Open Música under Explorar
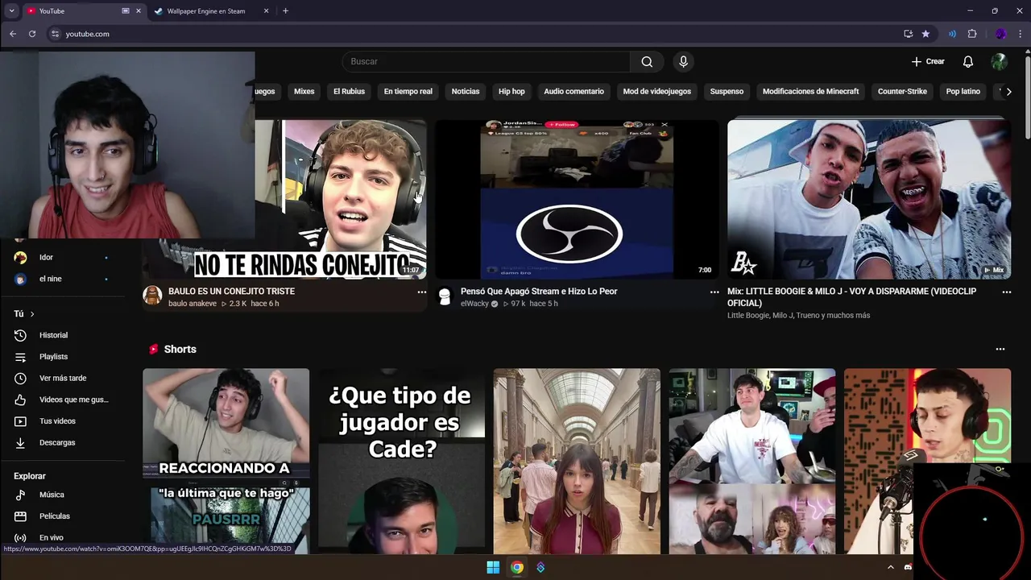The height and width of the screenshot is (580, 1031). tap(52, 495)
